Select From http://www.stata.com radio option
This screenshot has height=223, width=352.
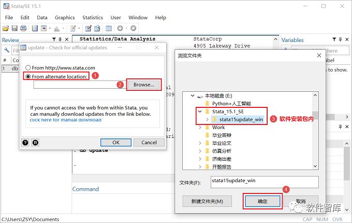point(28,67)
